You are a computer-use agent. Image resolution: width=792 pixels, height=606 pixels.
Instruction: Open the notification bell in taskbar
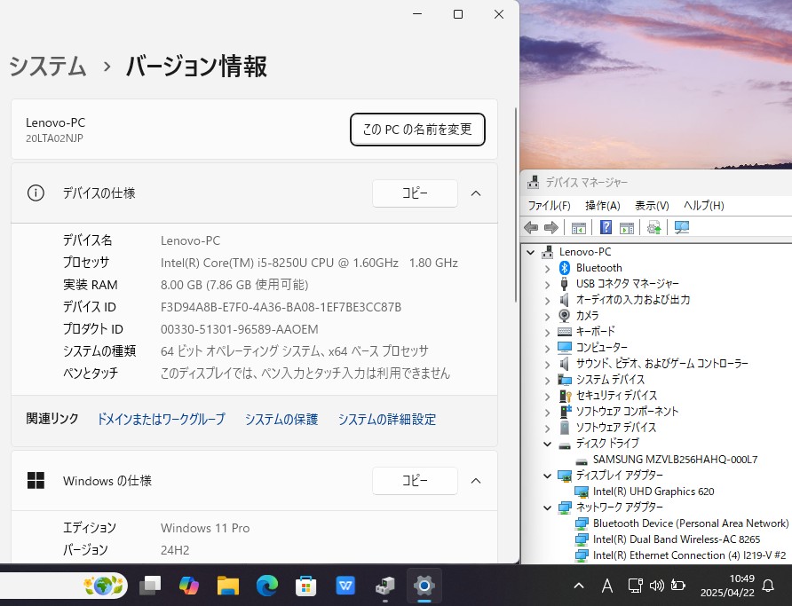[768, 586]
